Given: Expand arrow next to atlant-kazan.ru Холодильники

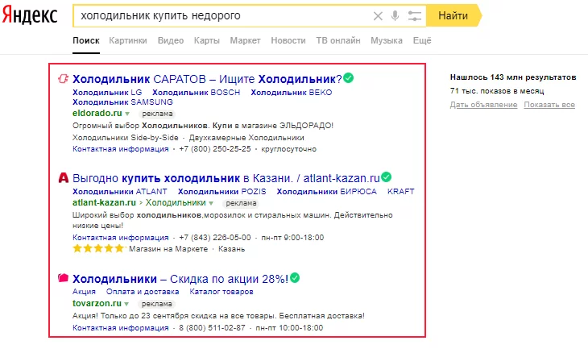Looking at the screenshot, I should coord(211,203).
